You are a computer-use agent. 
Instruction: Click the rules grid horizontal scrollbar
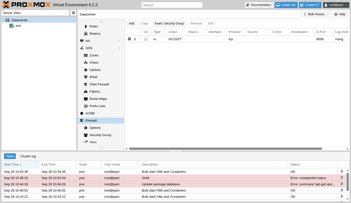click(226, 149)
